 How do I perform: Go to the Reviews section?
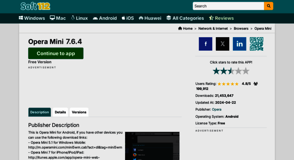[x=221, y=18]
